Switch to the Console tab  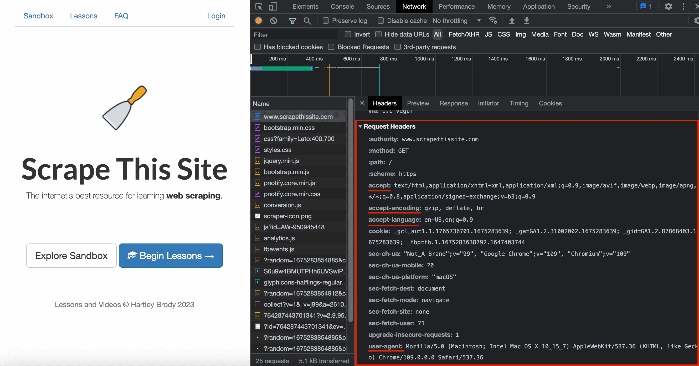[342, 7]
